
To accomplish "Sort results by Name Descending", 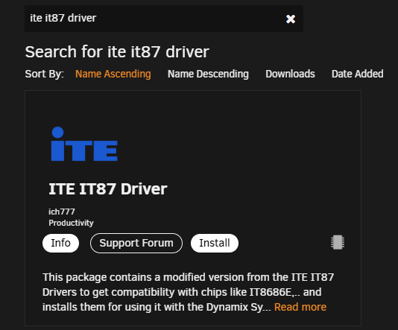I will 208,74.
